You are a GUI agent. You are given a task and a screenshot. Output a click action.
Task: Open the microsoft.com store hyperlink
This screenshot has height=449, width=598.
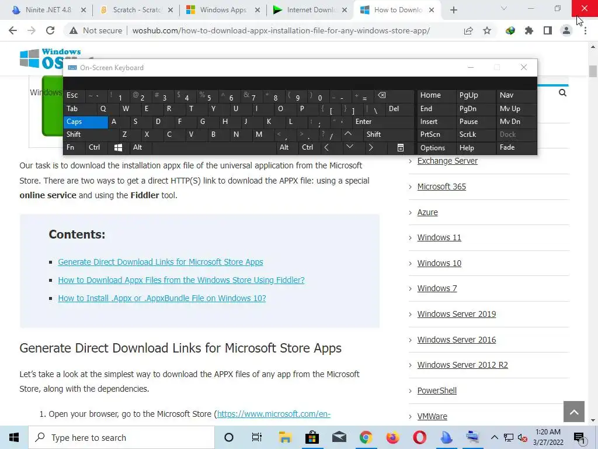tap(273, 414)
